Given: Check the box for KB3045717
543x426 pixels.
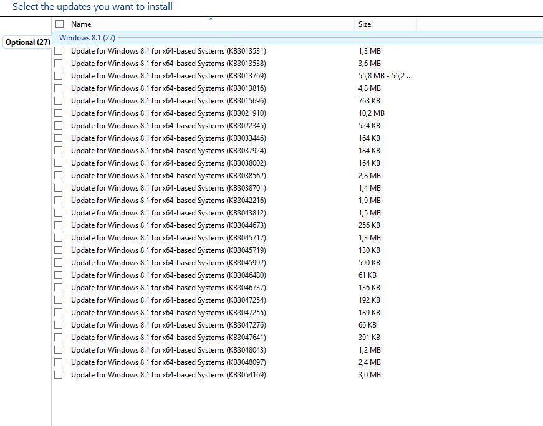Looking at the screenshot, I should [x=59, y=238].
